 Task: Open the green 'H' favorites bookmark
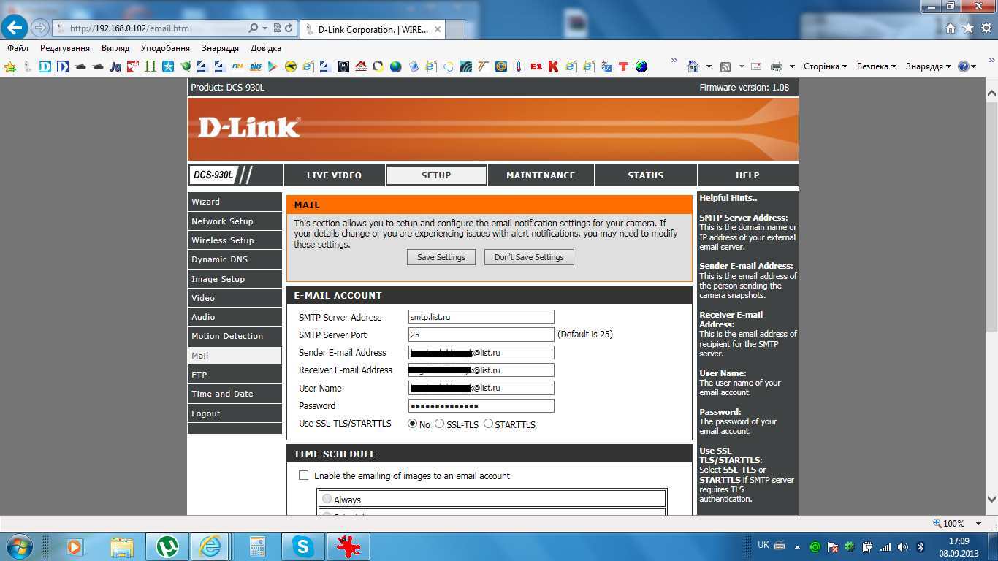click(x=150, y=66)
